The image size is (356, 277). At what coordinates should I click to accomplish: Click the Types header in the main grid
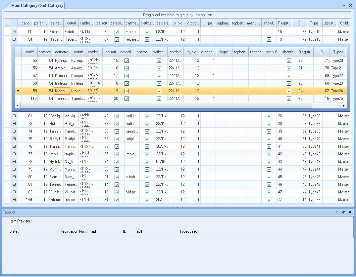pyautogui.click(x=315, y=23)
